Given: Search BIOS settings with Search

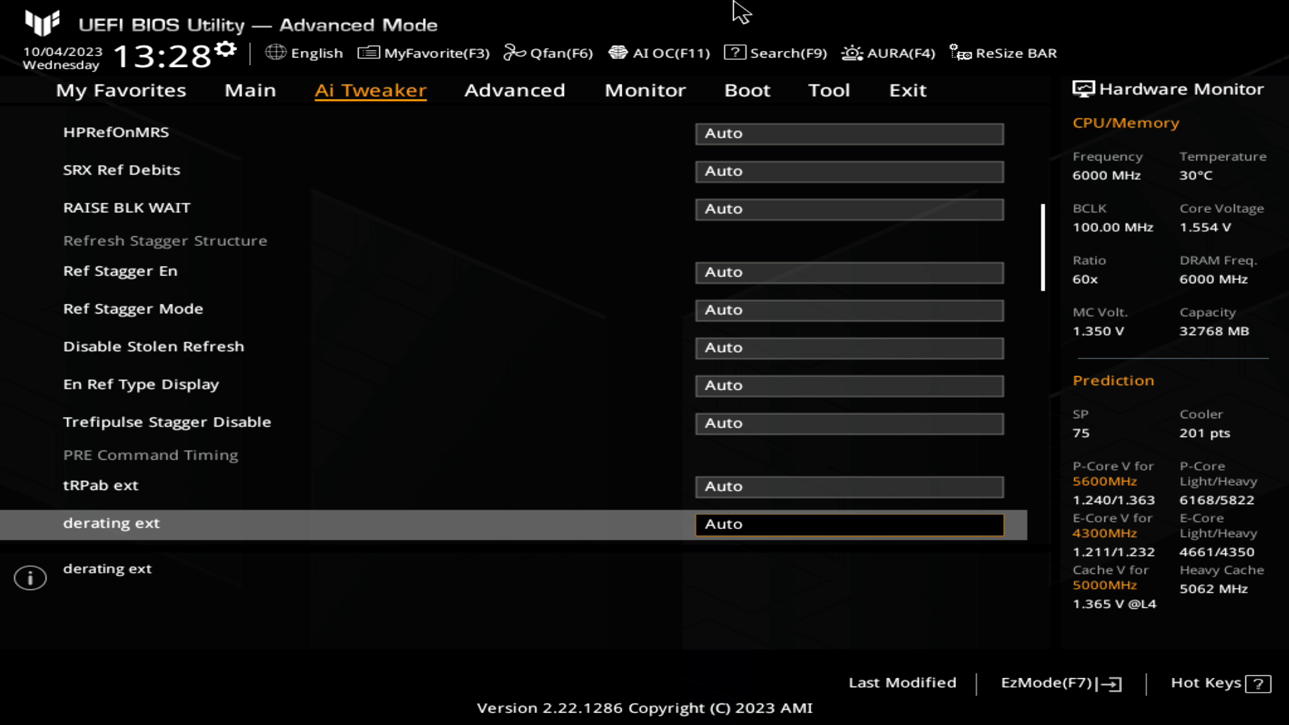Looking at the screenshot, I should (776, 52).
